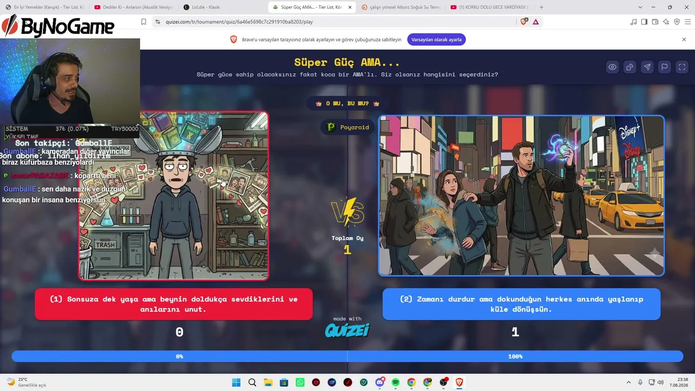Open the Brave hamburger menu
Image resolution: width=695 pixels, height=391 pixels.
pos(687,22)
